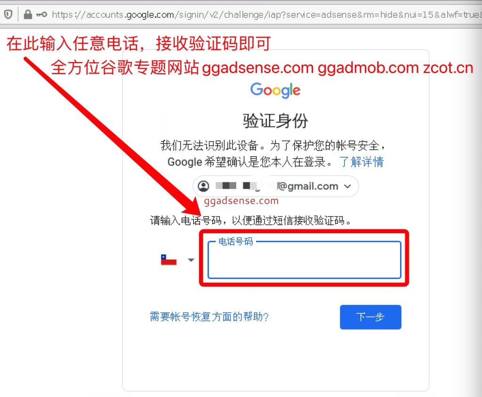Focus the 电话号码 phone input field

coord(305,260)
